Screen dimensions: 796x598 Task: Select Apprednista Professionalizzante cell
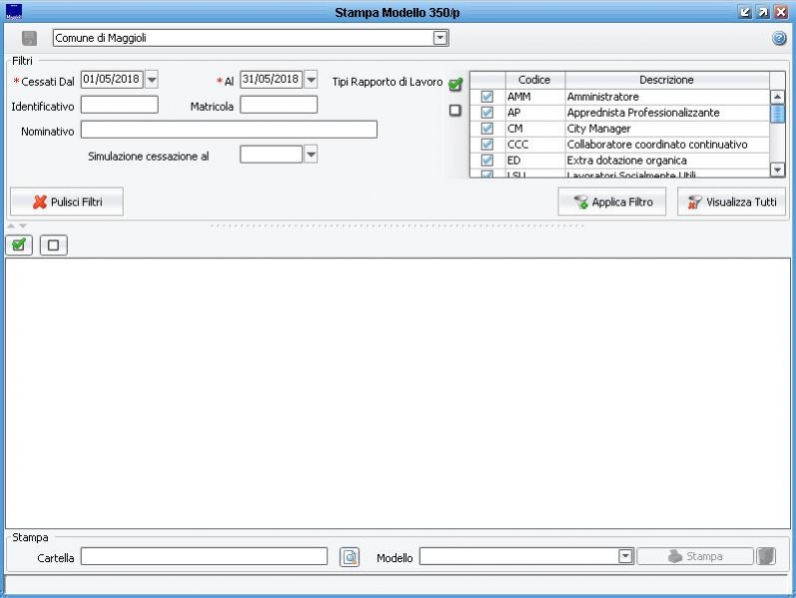[667, 112]
